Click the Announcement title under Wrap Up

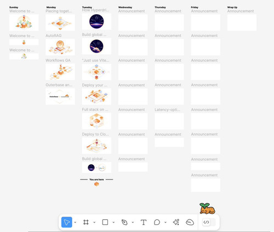(x=241, y=11)
